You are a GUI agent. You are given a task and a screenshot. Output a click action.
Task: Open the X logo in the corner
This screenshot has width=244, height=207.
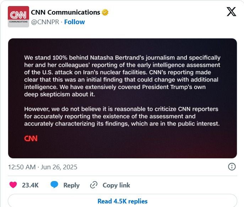[232, 11]
